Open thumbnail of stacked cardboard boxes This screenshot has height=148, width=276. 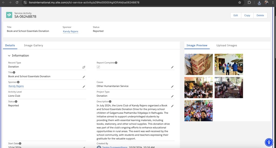(199, 64)
